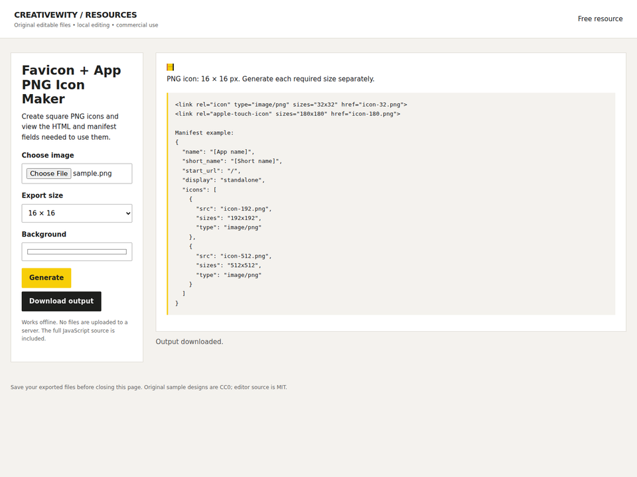This screenshot has height=477, width=637.
Task: Click the rel="icon" 32x32 link tag line
Action: (291, 105)
